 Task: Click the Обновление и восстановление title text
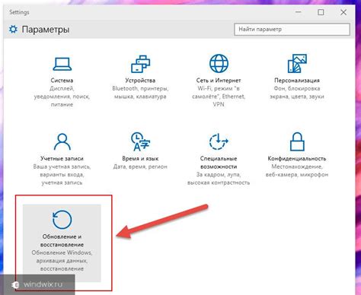[x=62, y=240]
